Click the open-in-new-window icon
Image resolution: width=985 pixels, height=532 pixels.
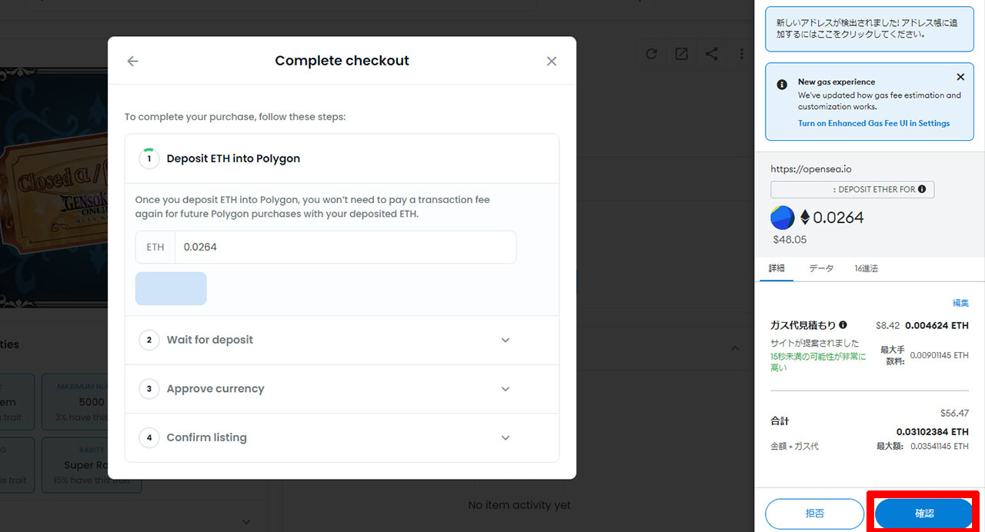[681, 54]
